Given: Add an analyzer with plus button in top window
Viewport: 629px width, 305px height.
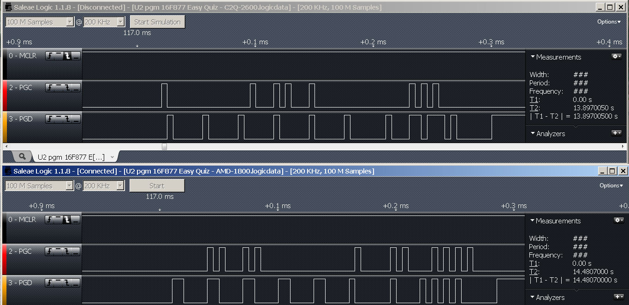Looking at the screenshot, I should [x=617, y=133].
